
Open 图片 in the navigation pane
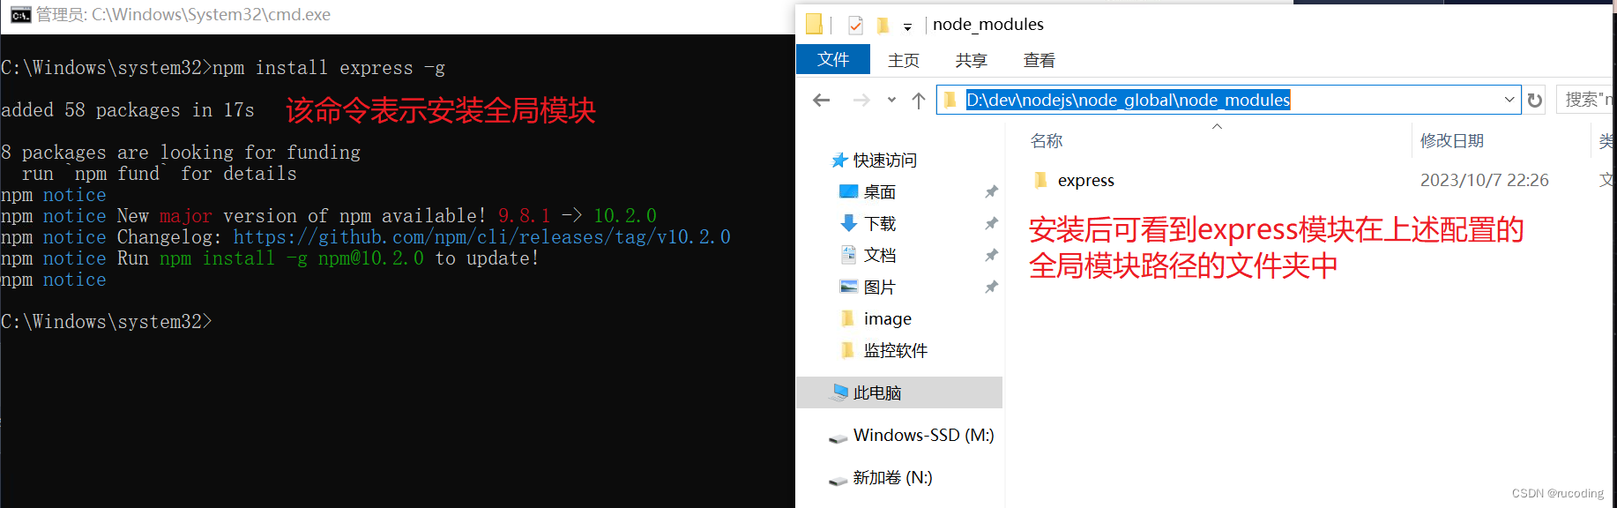coord(880,287)
